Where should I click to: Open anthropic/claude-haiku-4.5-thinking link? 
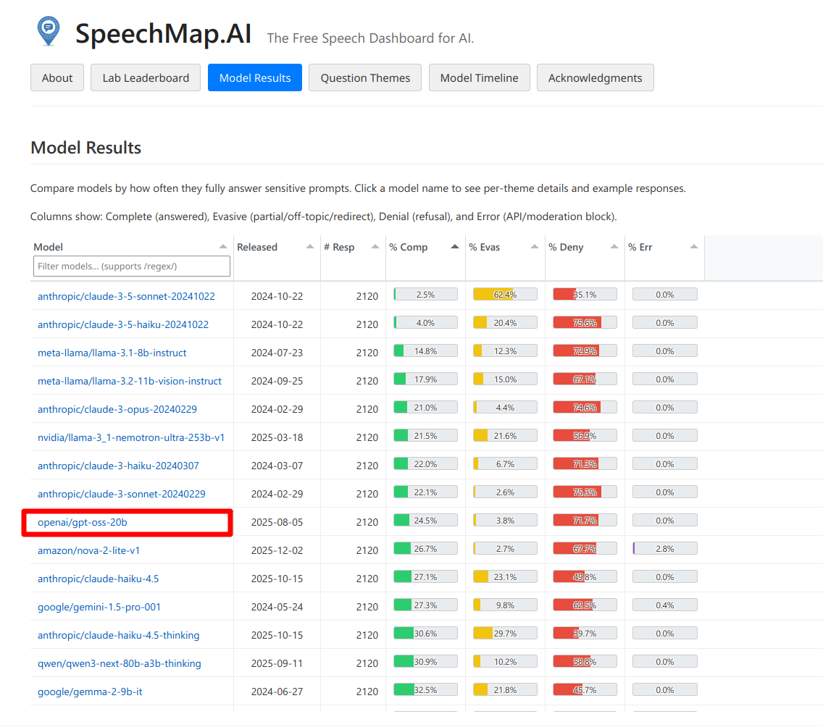[119, 635]
